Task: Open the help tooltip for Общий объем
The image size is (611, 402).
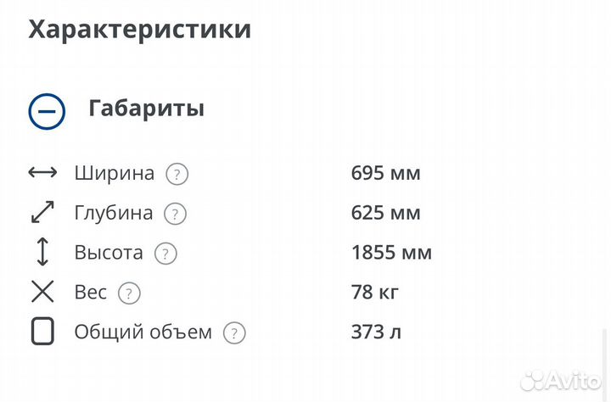Action: pyautogui.click(x=234, y=332)
